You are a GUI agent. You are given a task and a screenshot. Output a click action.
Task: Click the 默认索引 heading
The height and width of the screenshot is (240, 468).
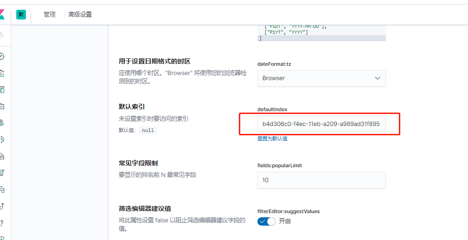[x=132, y=107]
